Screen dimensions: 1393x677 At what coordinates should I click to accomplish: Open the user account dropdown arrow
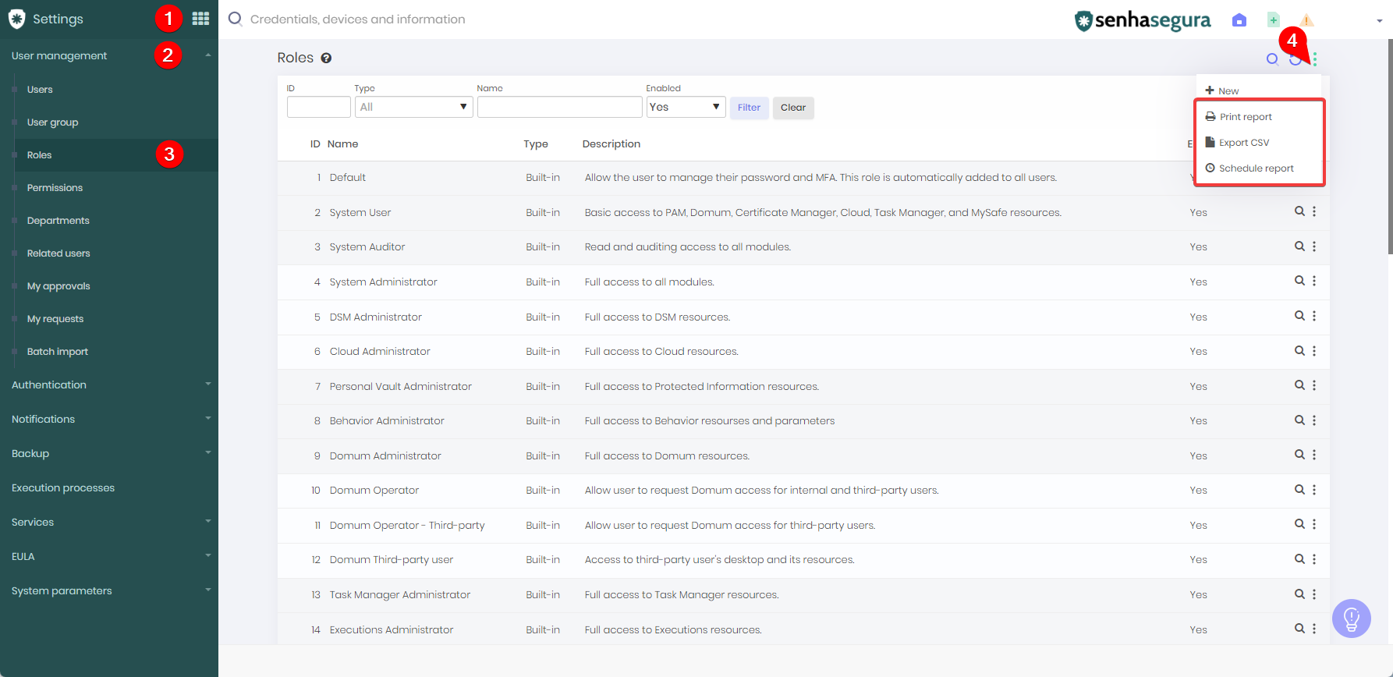[x=1379, y=21]
